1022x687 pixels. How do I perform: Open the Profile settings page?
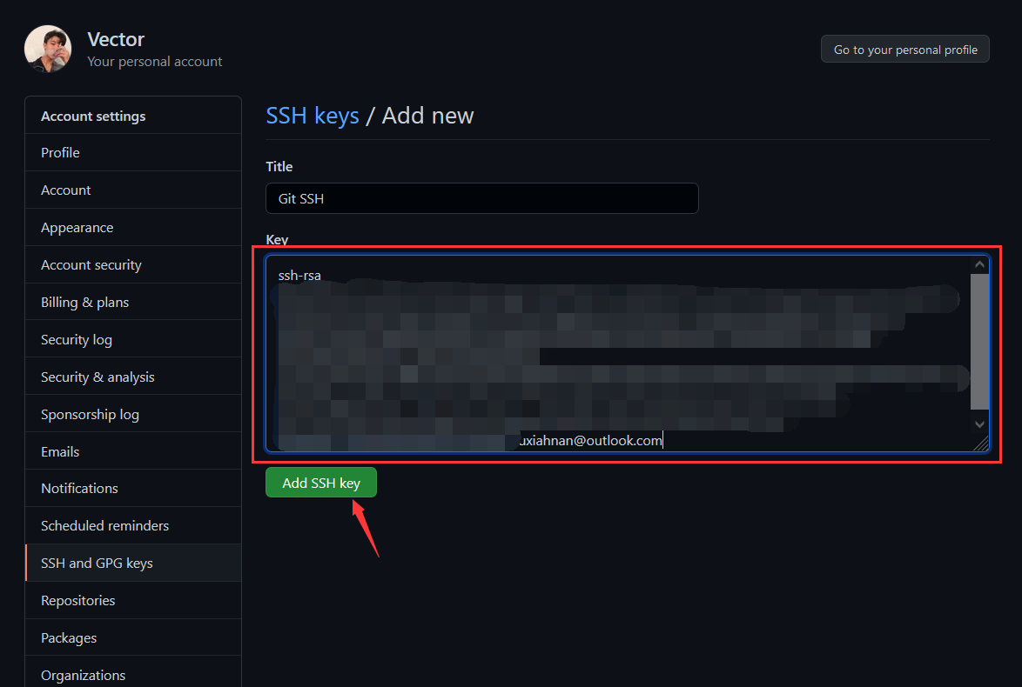133,152
